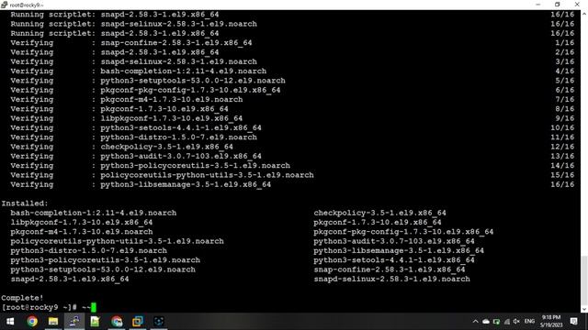This screenshot has width=588, height=330.
Task: Click the '13/16' progress counter
Action: point(562,156)
